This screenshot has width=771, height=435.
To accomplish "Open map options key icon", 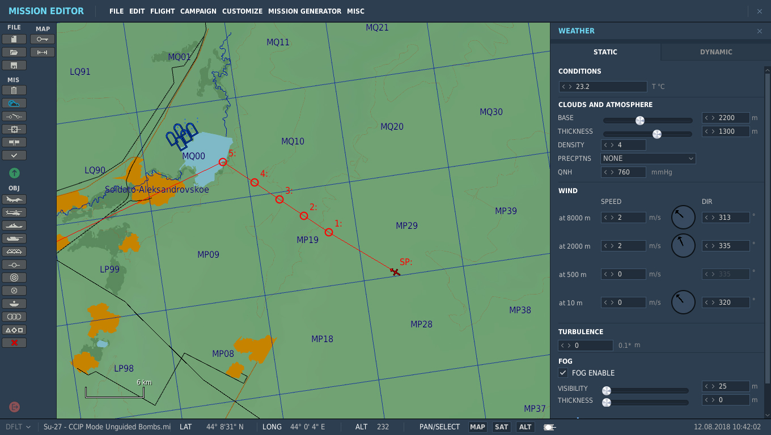I will [x=43, y=39].
